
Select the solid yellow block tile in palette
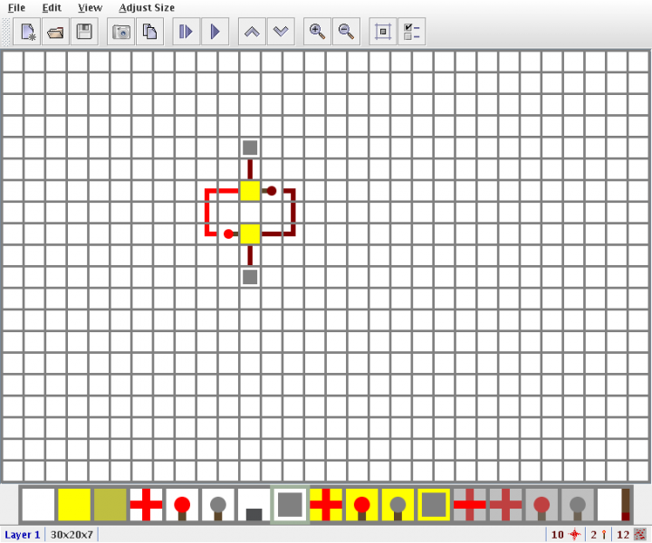click(74, 504)
